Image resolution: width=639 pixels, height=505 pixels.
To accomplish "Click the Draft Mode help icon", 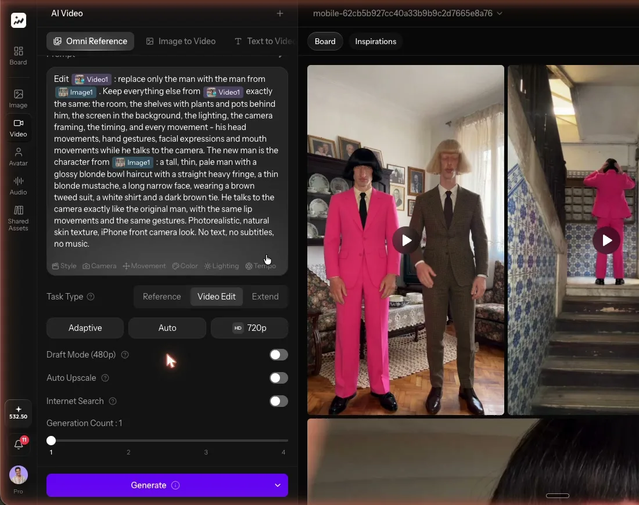I will click(125, 355).
